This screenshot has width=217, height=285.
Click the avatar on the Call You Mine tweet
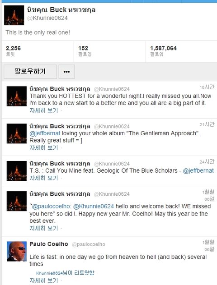[x=17, y=171]
